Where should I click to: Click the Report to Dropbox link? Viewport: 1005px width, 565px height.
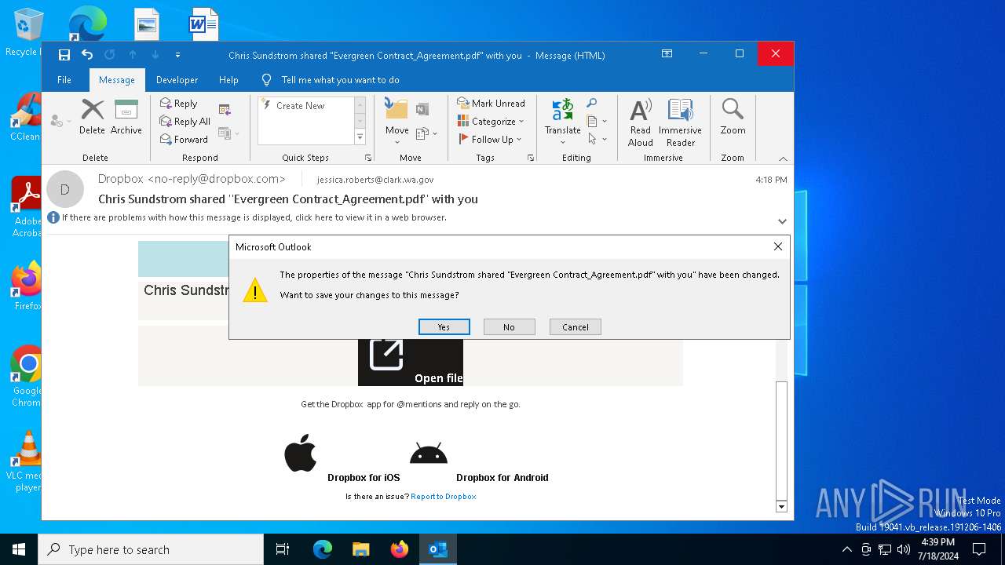(x=444, y=497)
